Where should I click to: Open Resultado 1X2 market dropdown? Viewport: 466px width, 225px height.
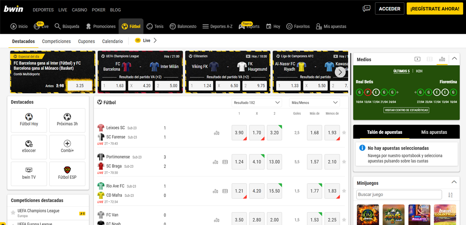click(257, 102)
